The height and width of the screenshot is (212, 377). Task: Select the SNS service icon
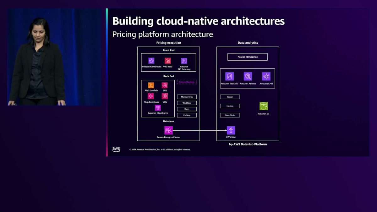[165, 85]
